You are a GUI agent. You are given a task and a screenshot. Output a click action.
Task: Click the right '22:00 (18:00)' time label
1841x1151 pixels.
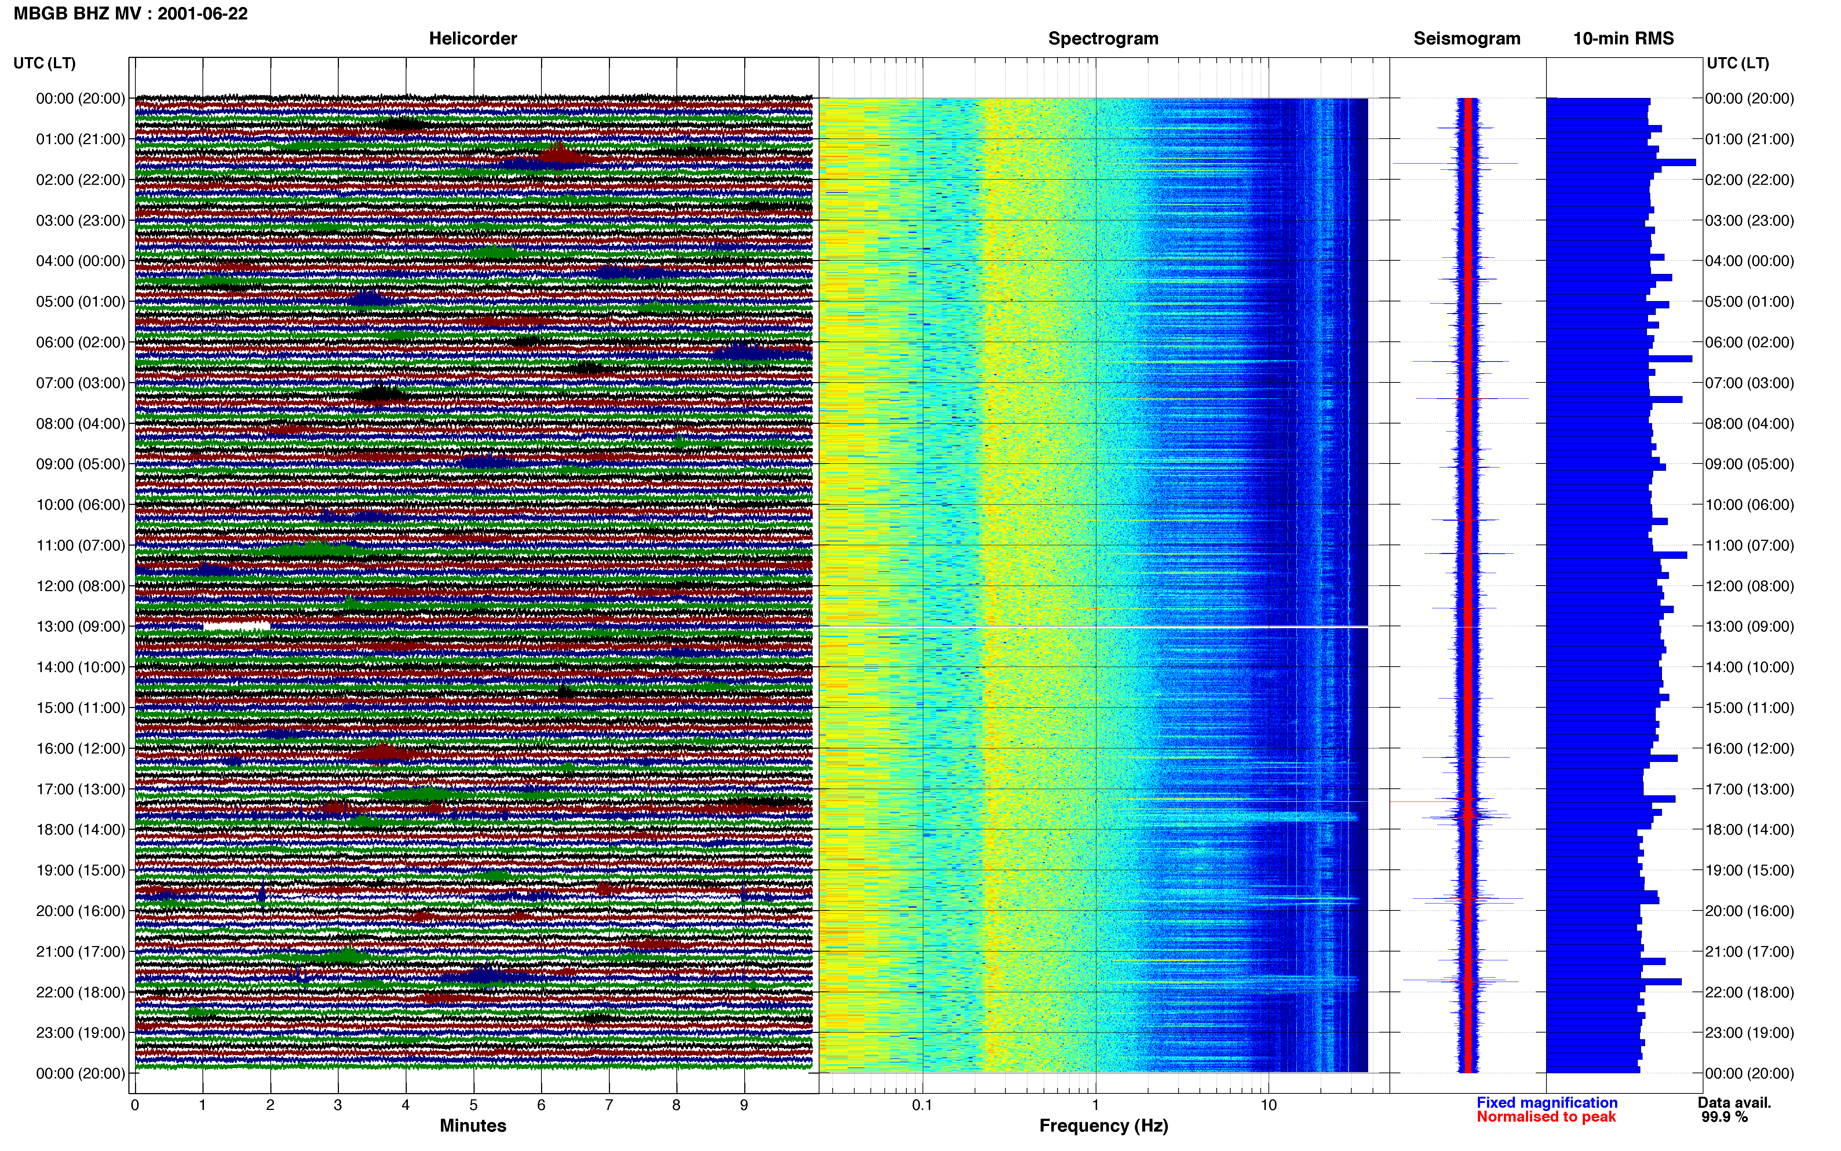coord(1750,992)
